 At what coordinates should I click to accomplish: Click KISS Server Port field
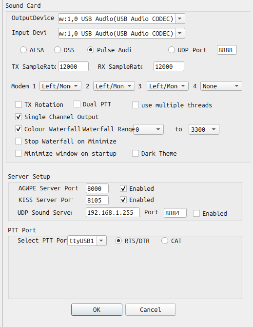(97, 200)
